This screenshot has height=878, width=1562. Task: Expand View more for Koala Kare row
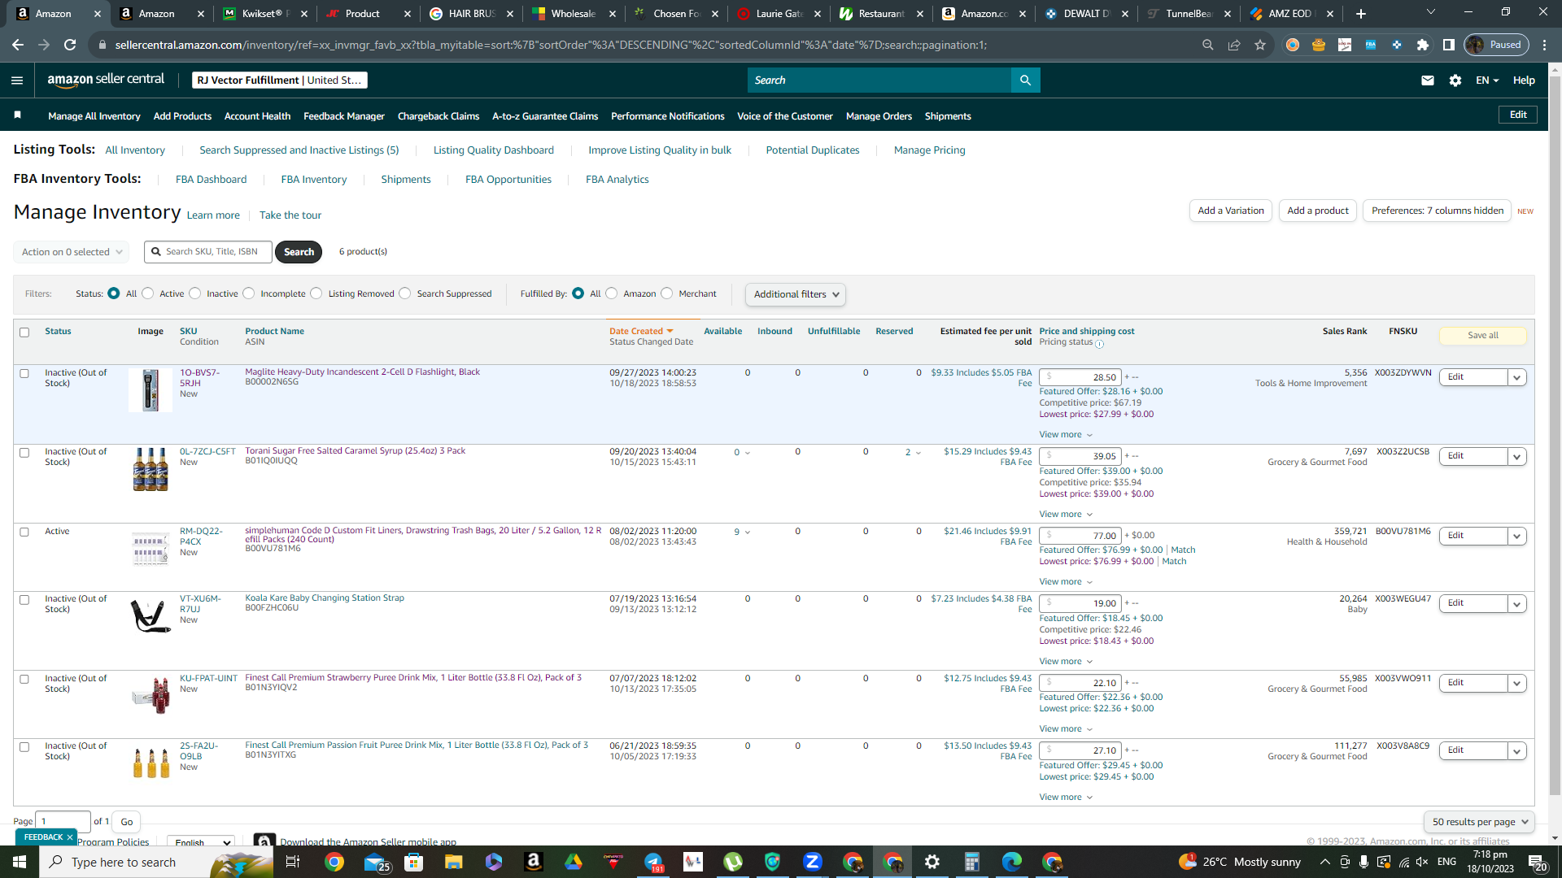pyautogui.click(x=1066, y=661)
